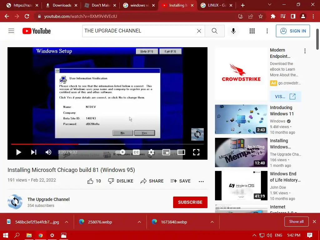Viewport: 320px width, 240px height.
Task: Bookmark this page with star
Action: 261,16
